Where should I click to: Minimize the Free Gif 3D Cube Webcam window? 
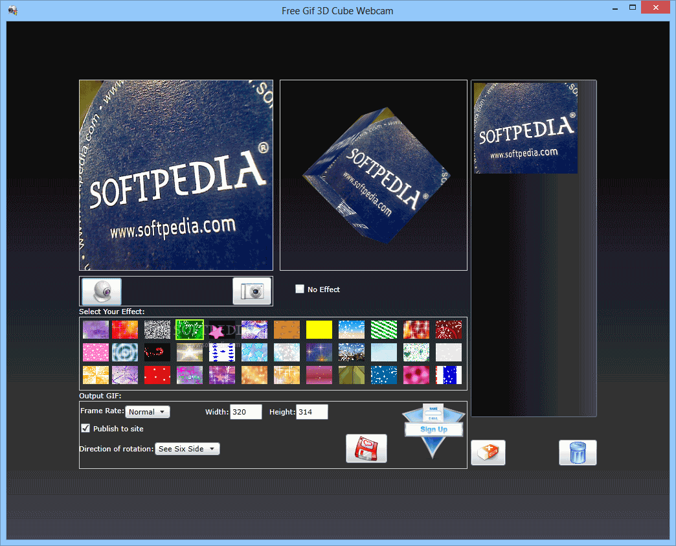point(615,8)
